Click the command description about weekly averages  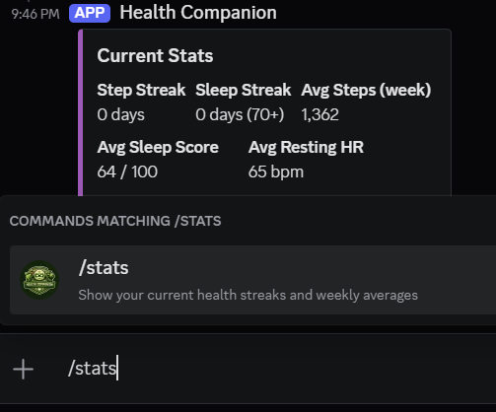[x=248, y=295]
